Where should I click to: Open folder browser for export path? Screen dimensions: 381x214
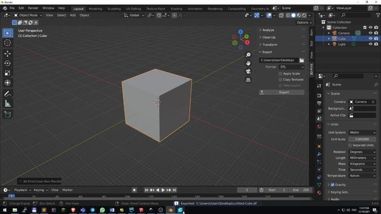pos(302,60)
